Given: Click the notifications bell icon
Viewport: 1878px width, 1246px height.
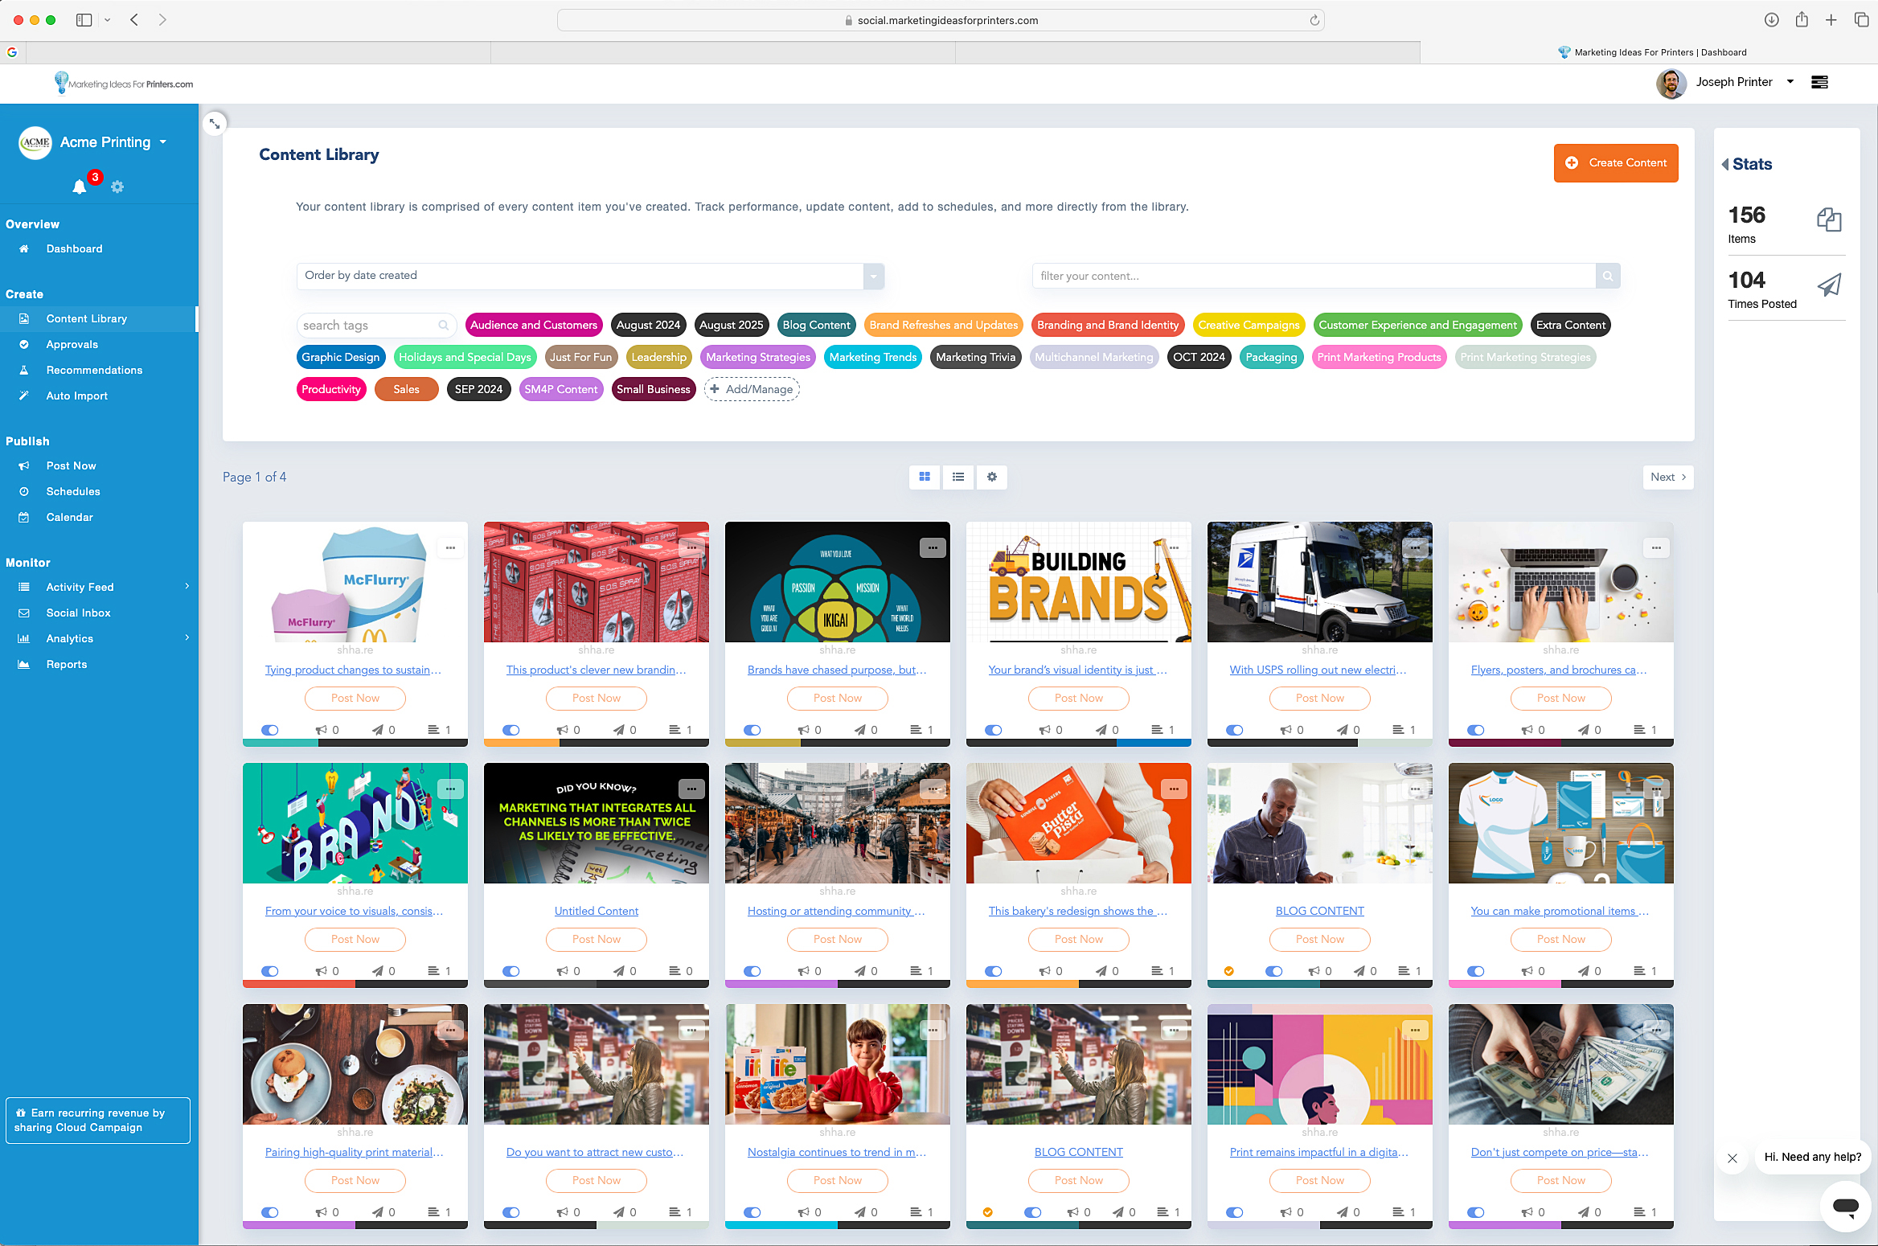Looking at the screenshot, I should point(79,187).
